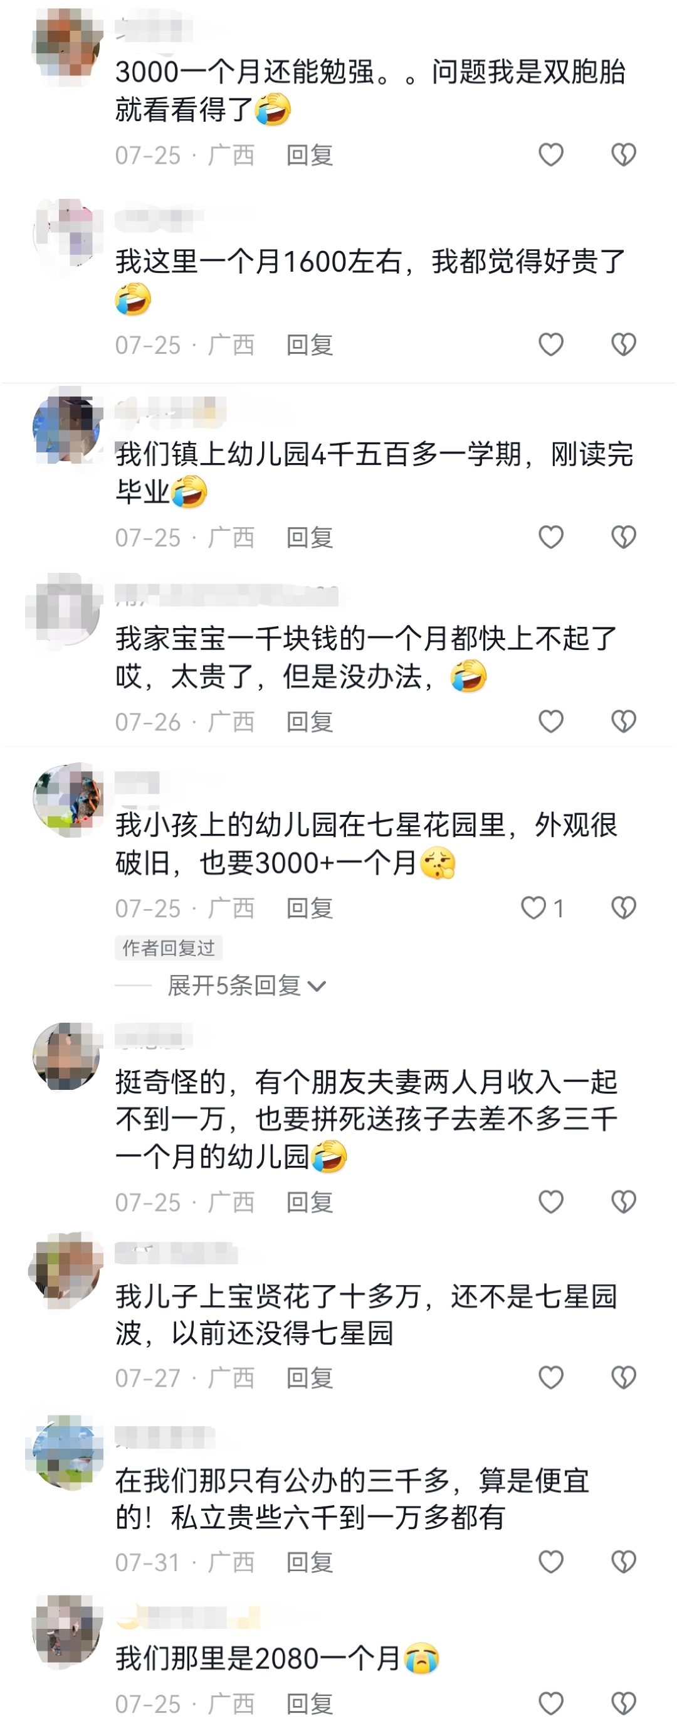Click the chevron next to 展开5条回复
Screen dimensions: 677x1733
click(x=317, y=987)
